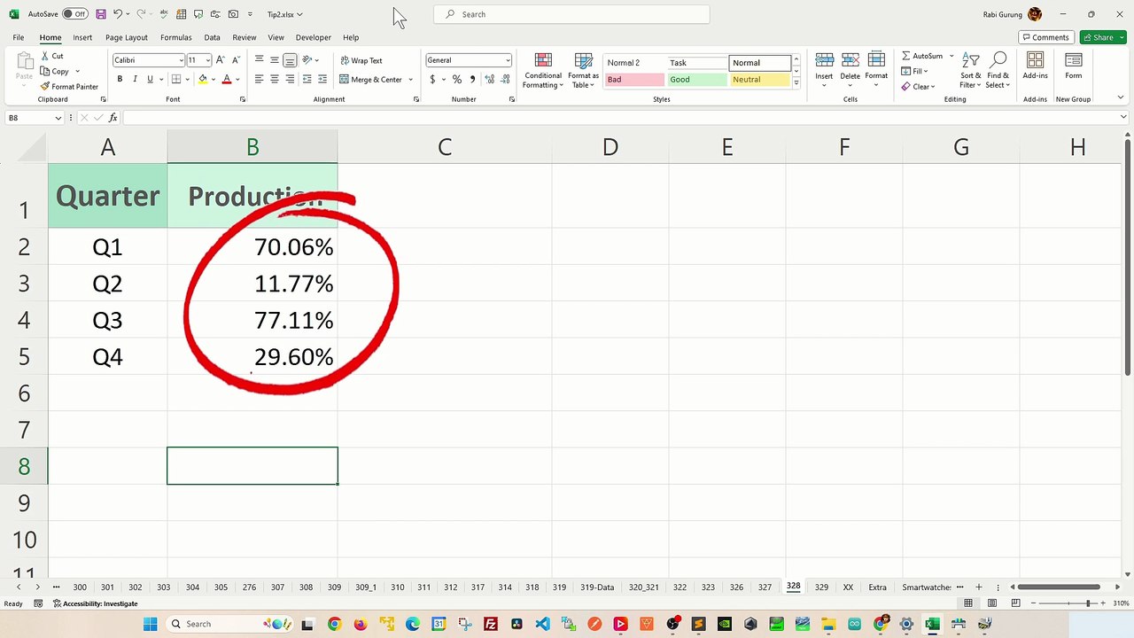The height and width of the screenshot is (638, 1134).
Task: Click Accessibility: Investigate in status bar
Action: click(x=96, y=603)
